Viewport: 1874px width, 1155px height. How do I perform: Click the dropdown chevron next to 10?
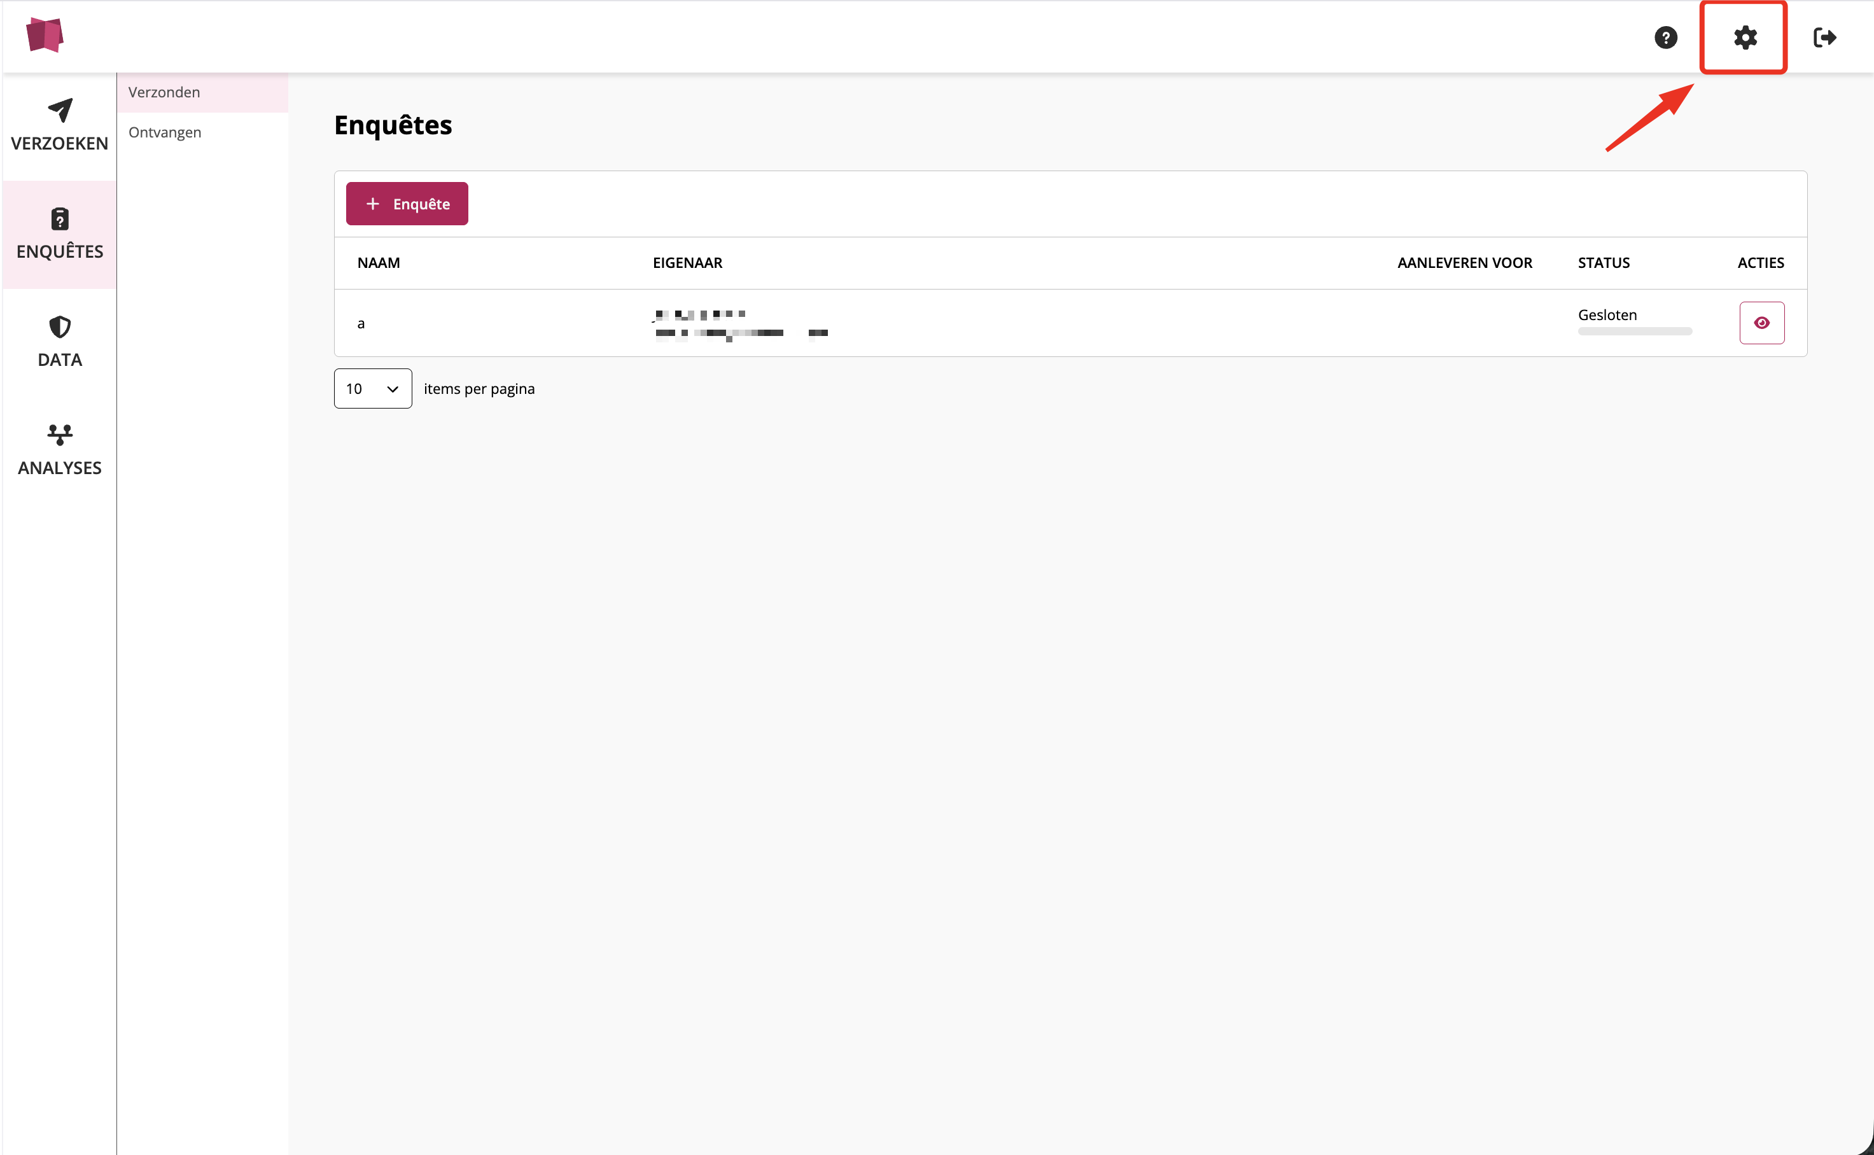pos(393,389)
